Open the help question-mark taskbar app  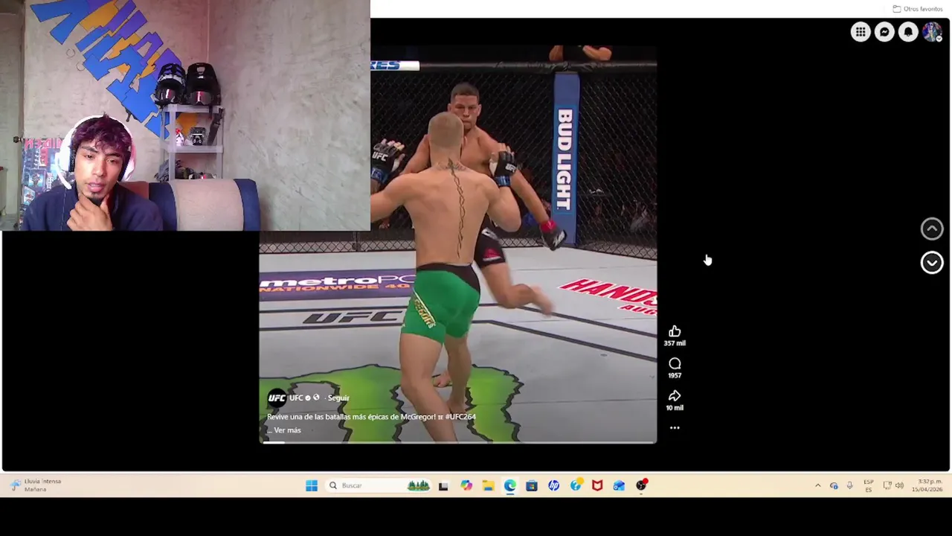pos(576,485)
